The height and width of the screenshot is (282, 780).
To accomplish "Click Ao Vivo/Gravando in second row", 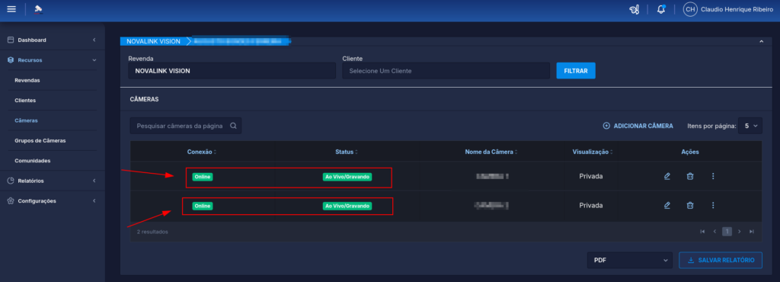I will [x=347, y=206].
